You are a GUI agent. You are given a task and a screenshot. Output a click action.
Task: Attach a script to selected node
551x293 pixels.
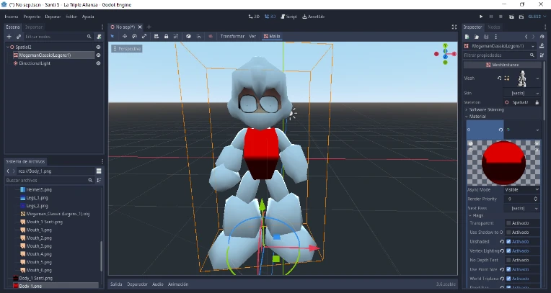pos(99,37)
